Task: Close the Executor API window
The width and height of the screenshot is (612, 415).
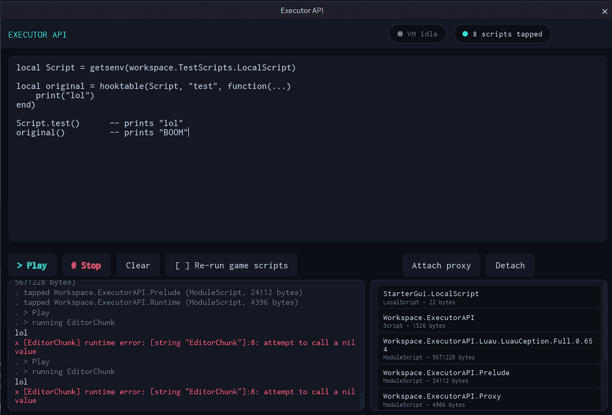Action: 605,11
